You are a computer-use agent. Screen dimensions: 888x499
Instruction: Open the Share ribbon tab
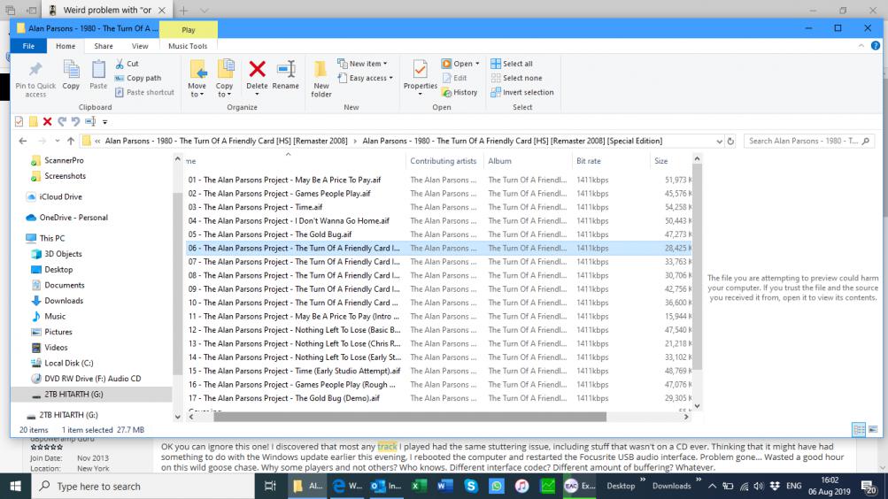pos(104,46)
